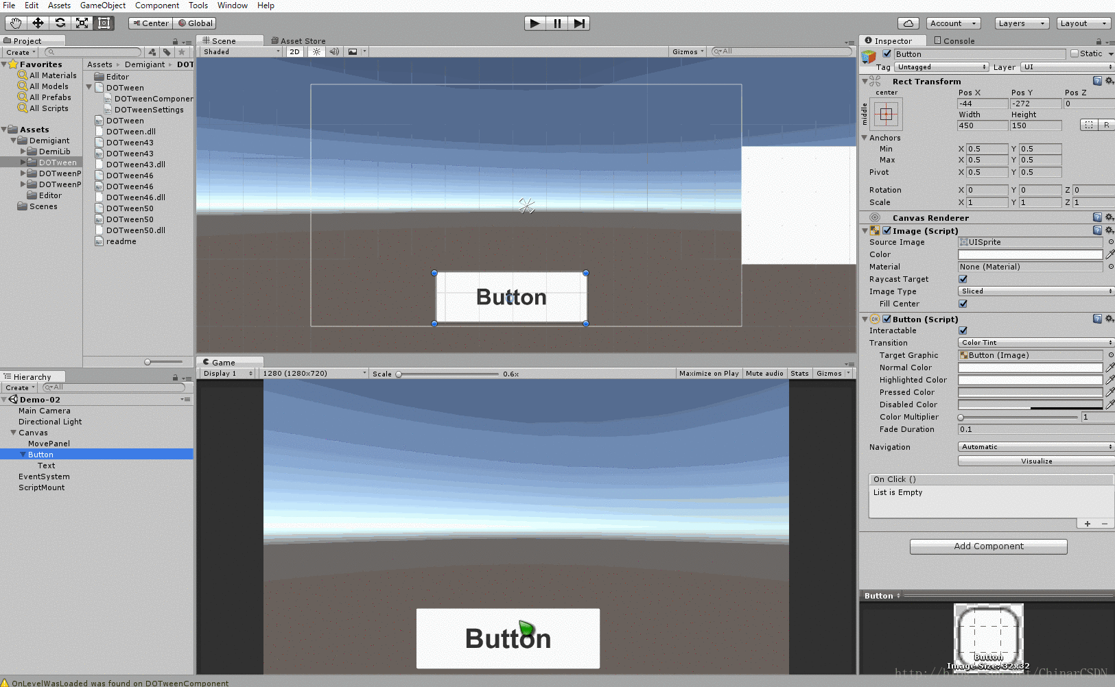
Task: Open the Account button
Action: (954, 23)
